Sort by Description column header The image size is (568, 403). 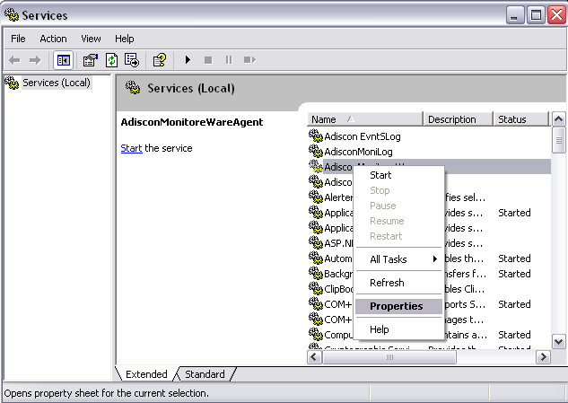pos(458,119)
